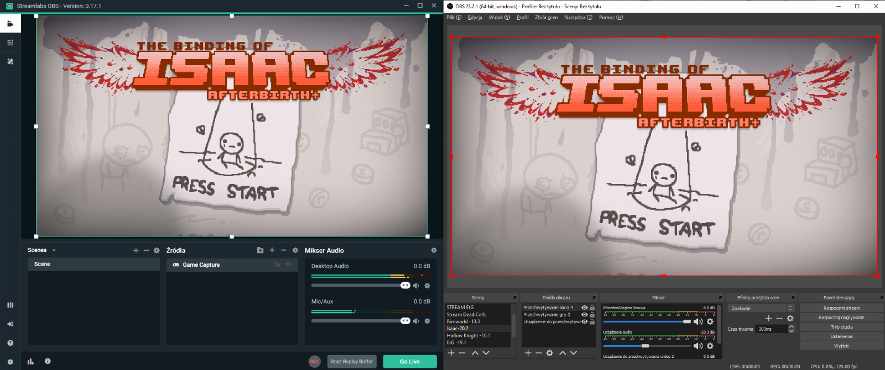Move scene up arrow in OBS Sceny panel
The image size is (885, 370).
(475, 353)
